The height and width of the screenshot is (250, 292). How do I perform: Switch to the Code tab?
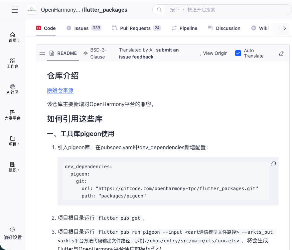[x=46, y=28]
